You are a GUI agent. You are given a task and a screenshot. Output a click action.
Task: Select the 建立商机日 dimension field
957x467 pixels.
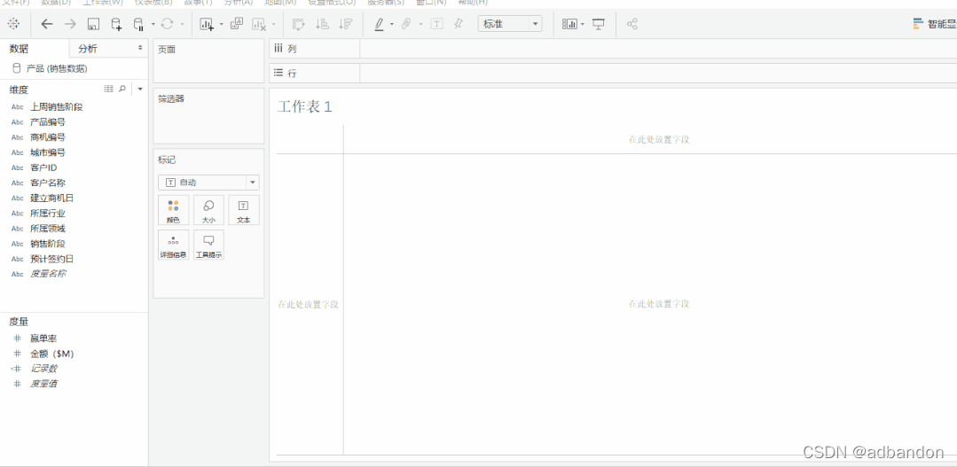tap(51, 198)
